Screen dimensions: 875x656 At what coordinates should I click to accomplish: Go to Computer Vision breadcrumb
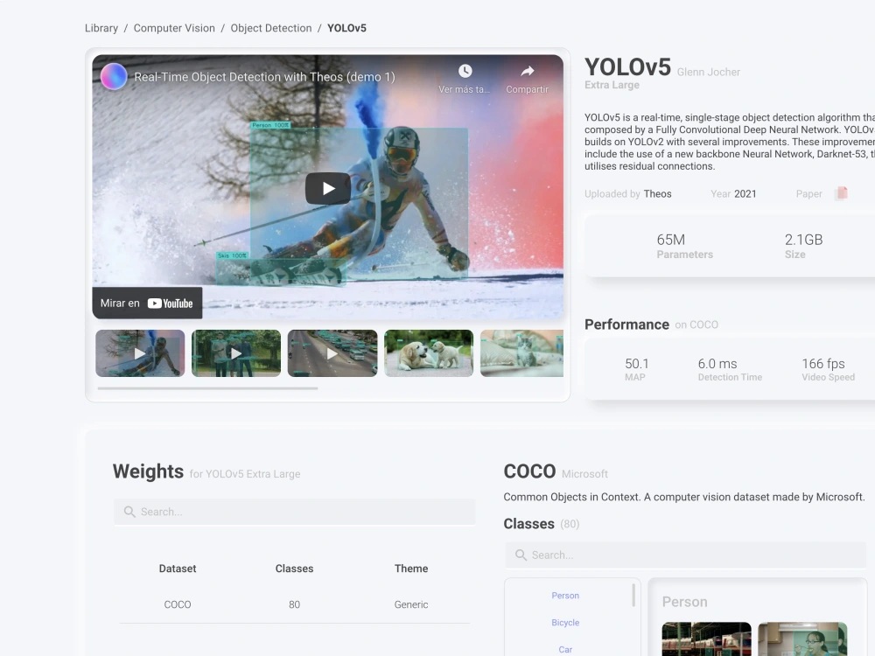tap(174, 28)
